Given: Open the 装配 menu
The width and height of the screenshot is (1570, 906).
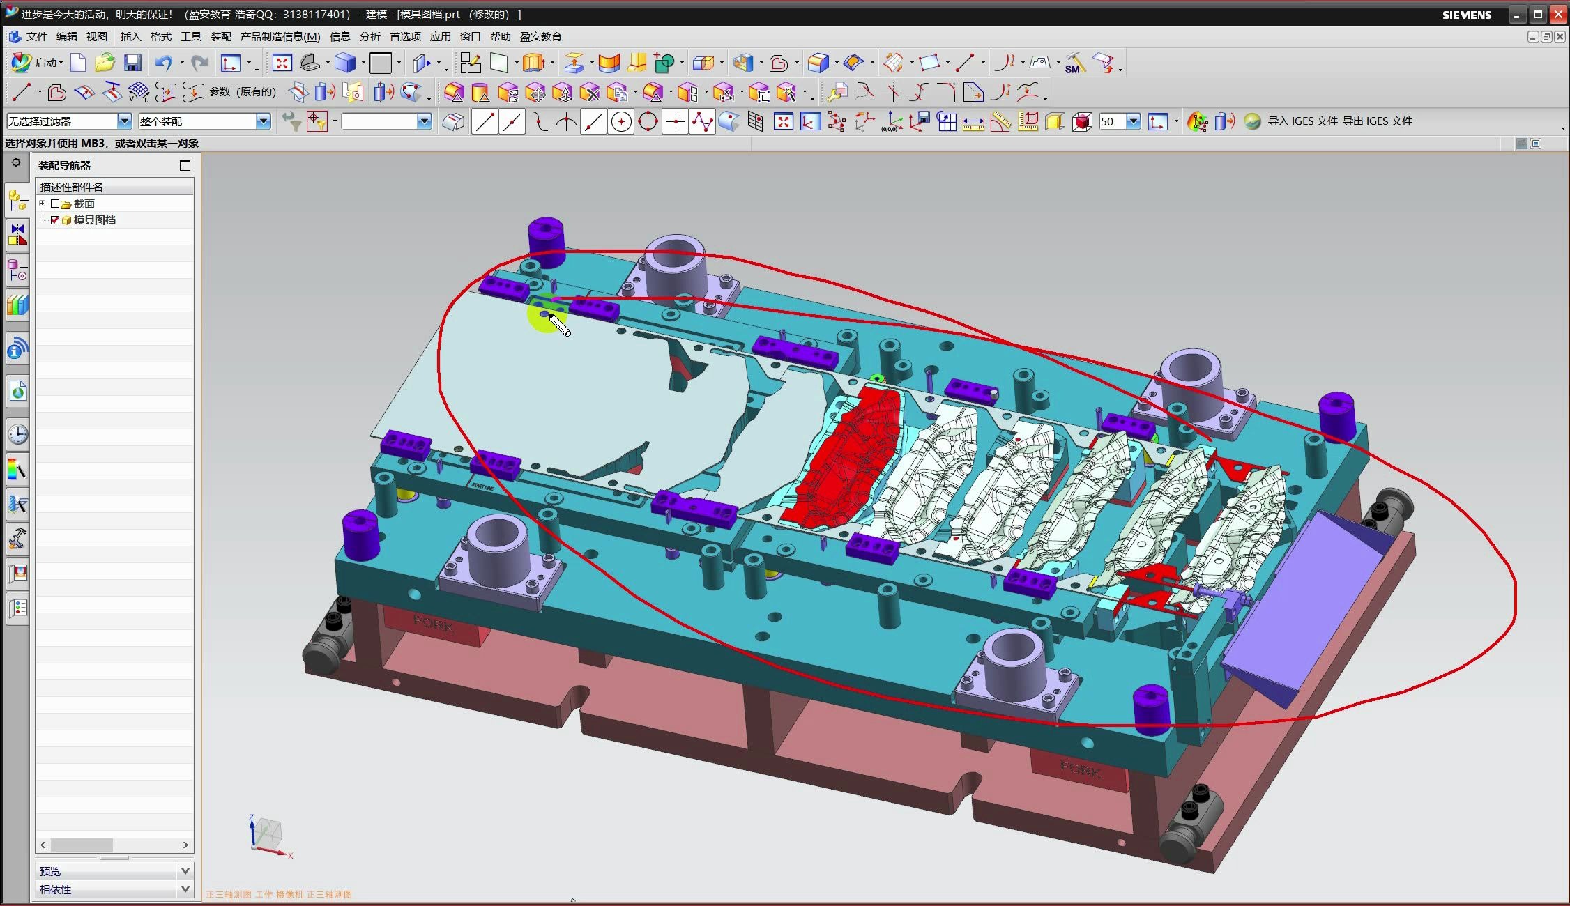Looking at the screenshot, I should click(x=220, y=37).
